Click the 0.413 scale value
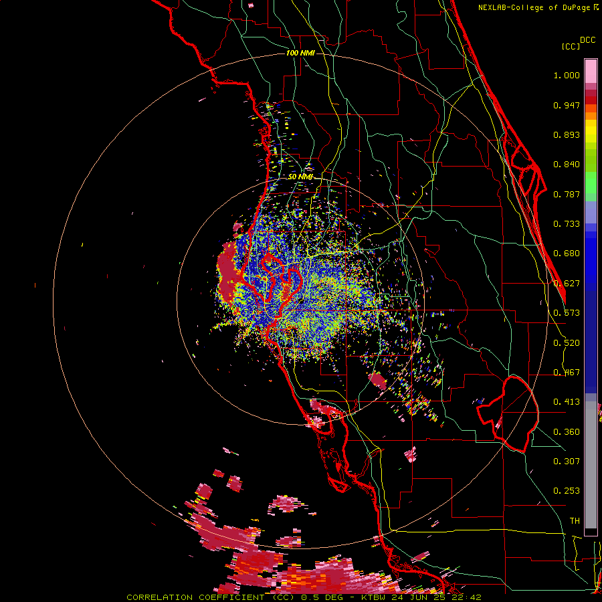 (x=567, y=402)
